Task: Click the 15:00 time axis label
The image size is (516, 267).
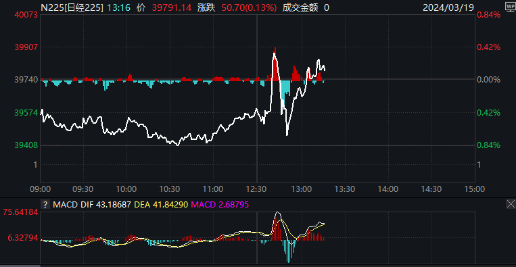Action: tap(474, 189)
